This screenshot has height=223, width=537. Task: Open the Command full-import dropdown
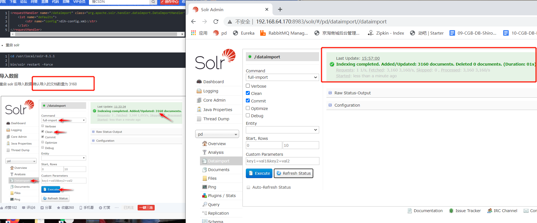coord(282,77)
